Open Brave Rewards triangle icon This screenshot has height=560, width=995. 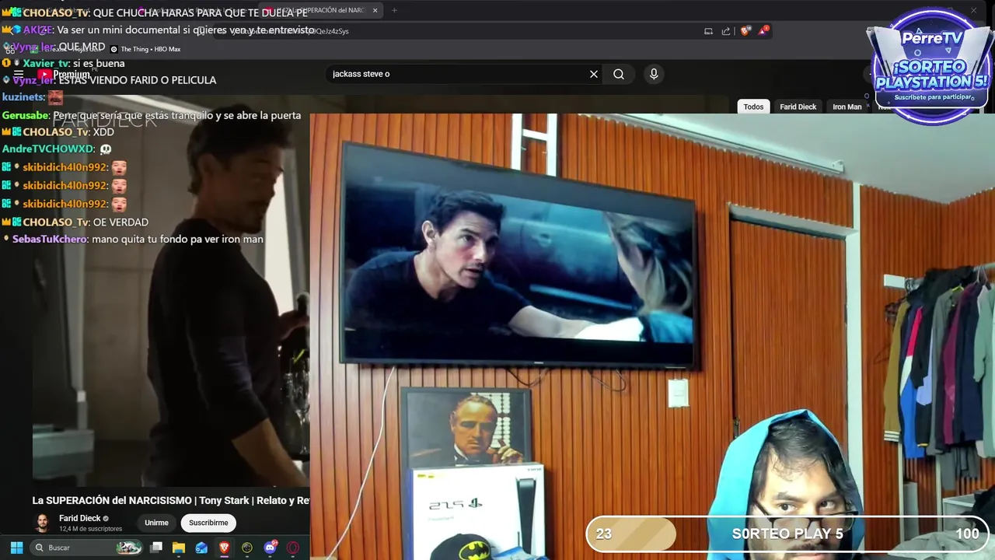[764, 31]
